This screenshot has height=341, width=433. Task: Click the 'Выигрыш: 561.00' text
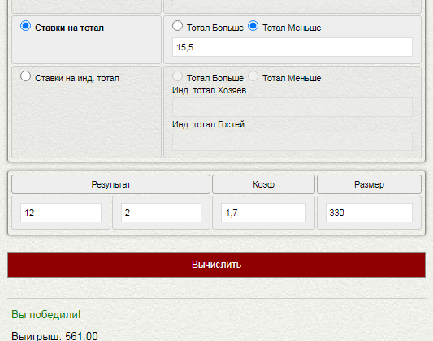click(x=54, y=336)
